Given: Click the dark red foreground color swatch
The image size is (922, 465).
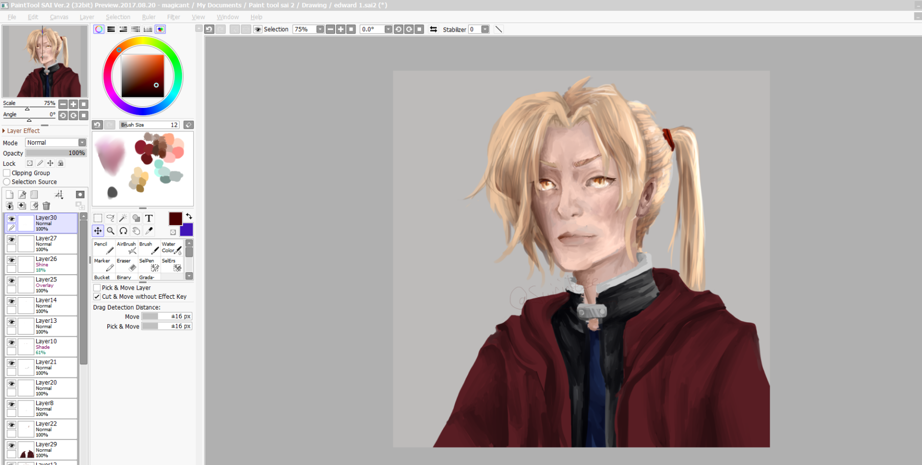Looking at the screenshot, I should 175,218.
